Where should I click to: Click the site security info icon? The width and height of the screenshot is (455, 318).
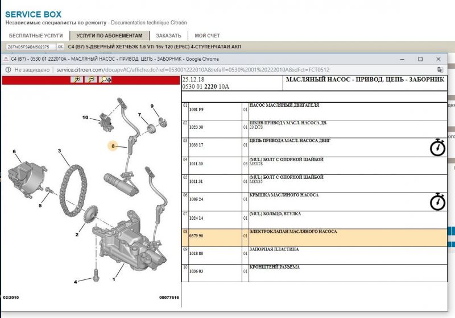[9, 70]
